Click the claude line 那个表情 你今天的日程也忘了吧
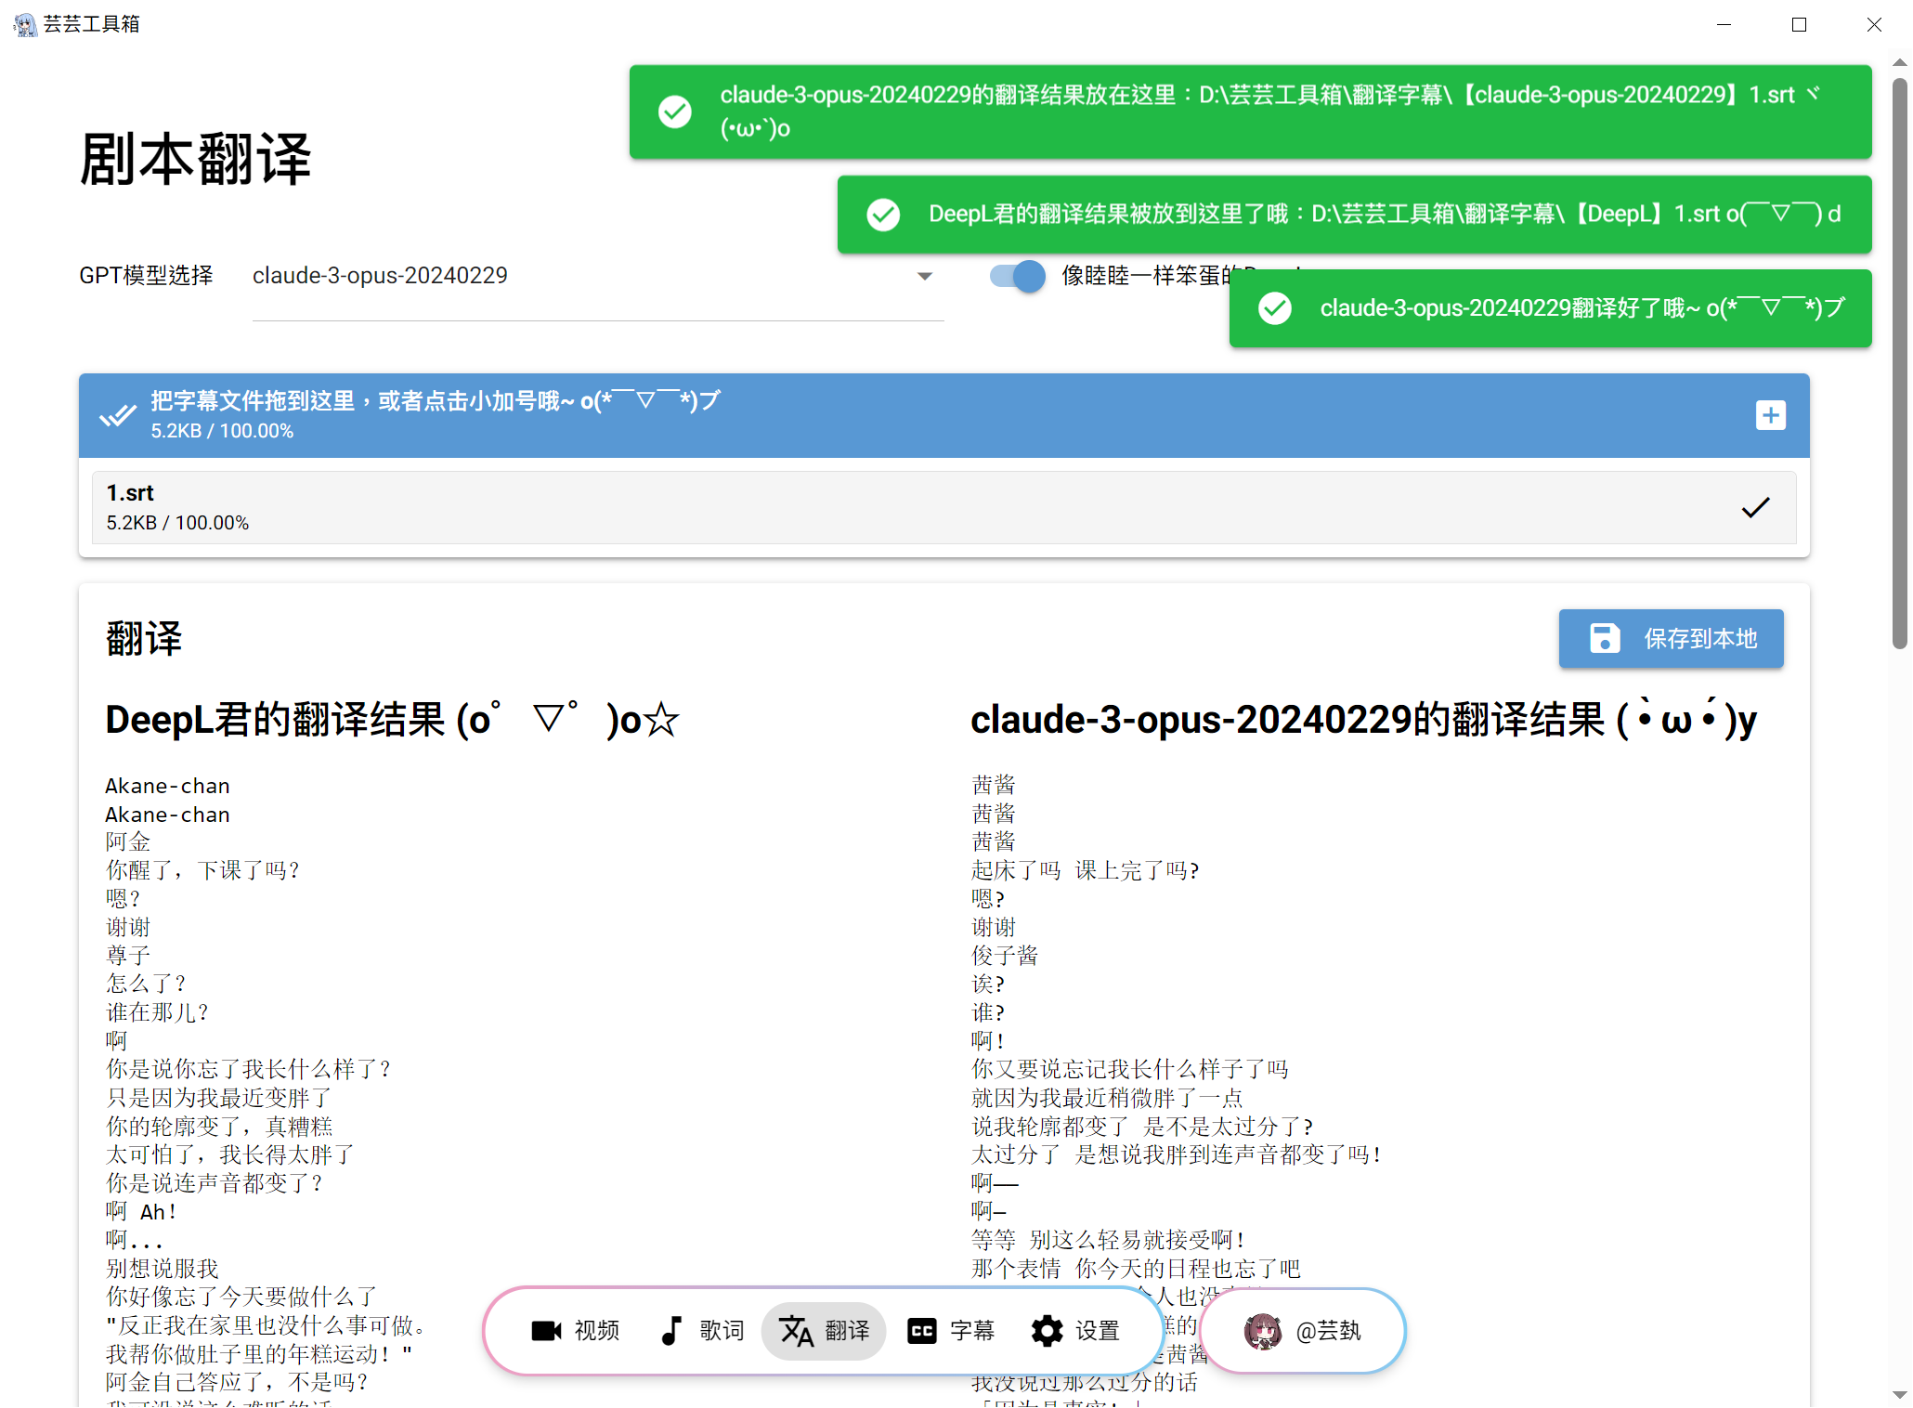Image resolution: width=1913 pixels, height=1408 pixels. [1136, 1269]
